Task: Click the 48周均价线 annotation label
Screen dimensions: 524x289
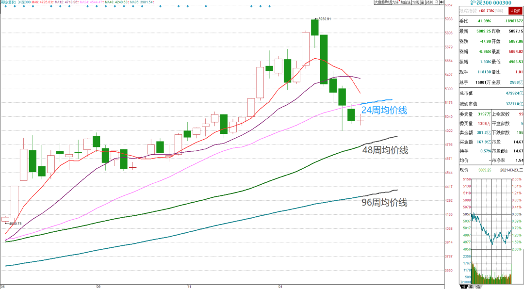Action: click(385, 150)
